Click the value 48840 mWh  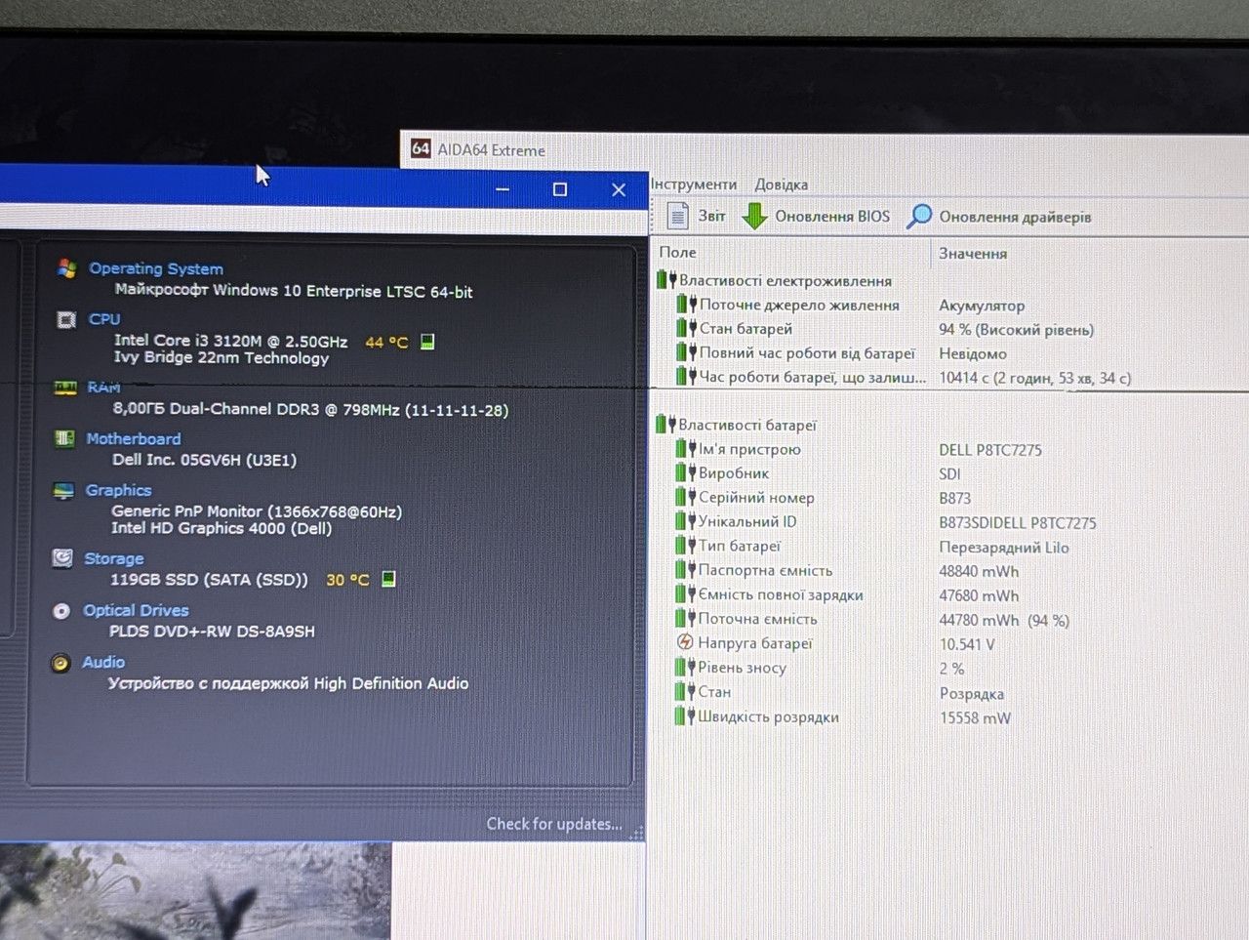pyautogui.click(x=979, y=571)
